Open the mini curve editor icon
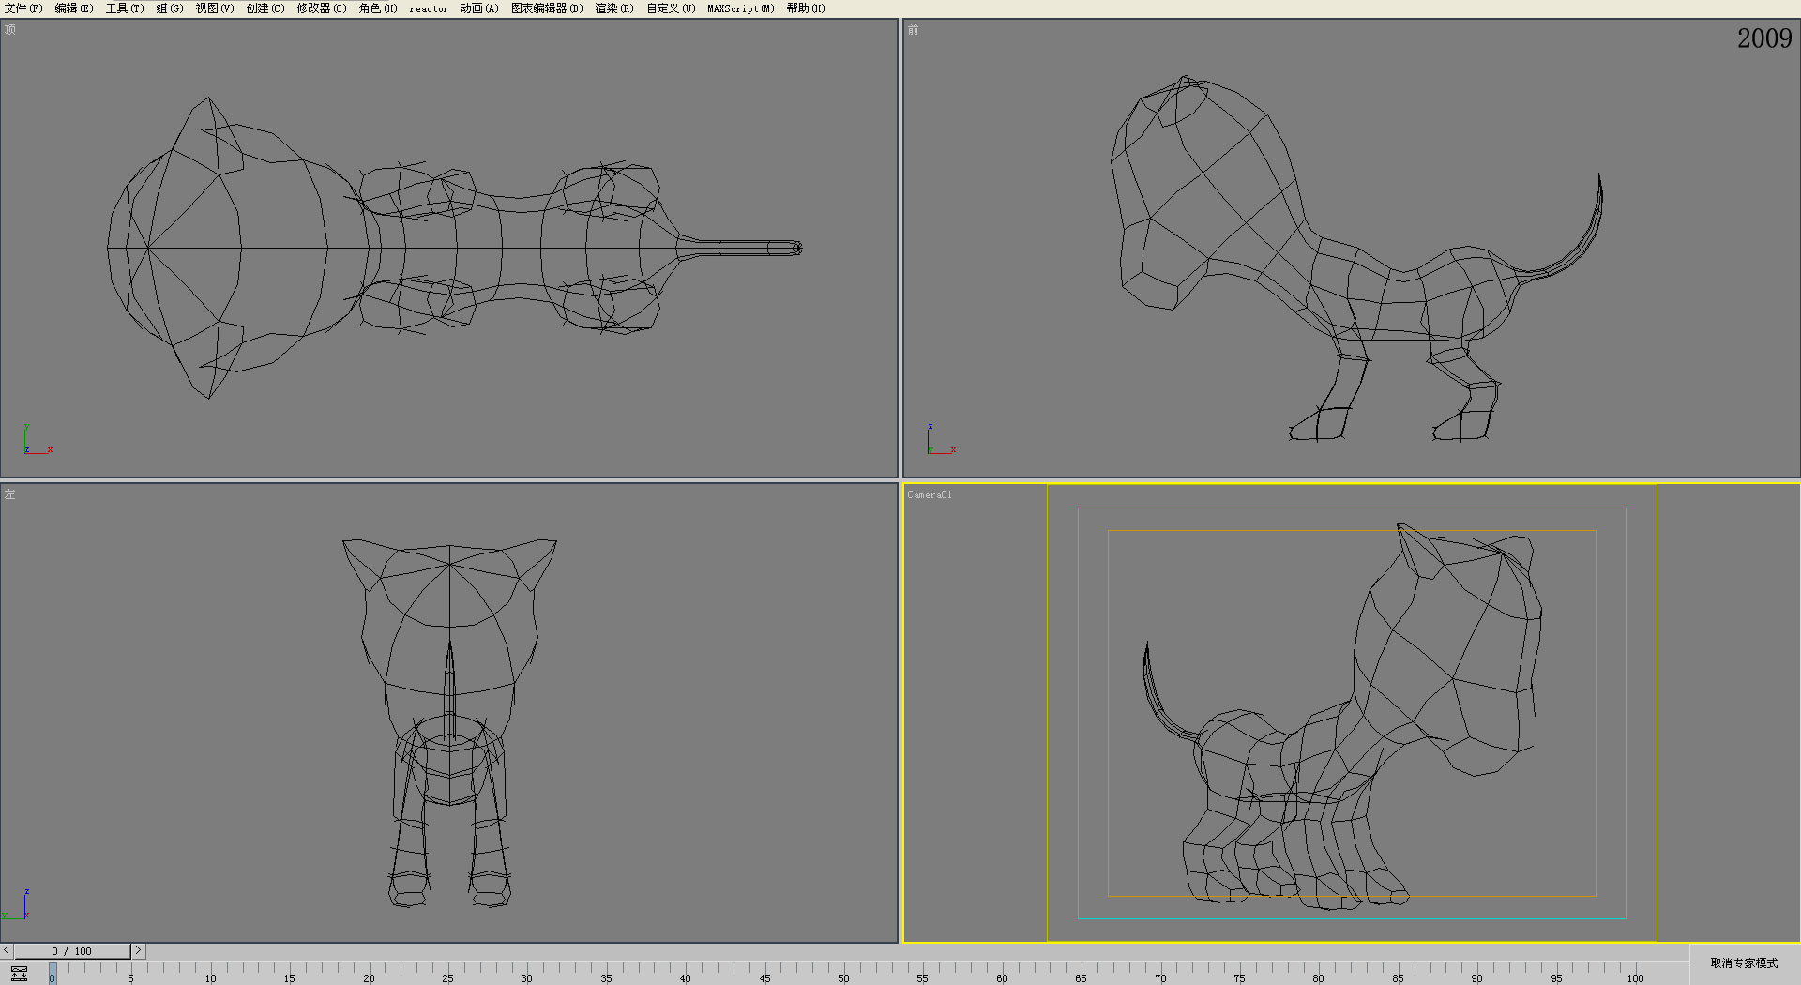Image resolution: width=1801 pixels, height=985 pixels. [x=19, y=974]
